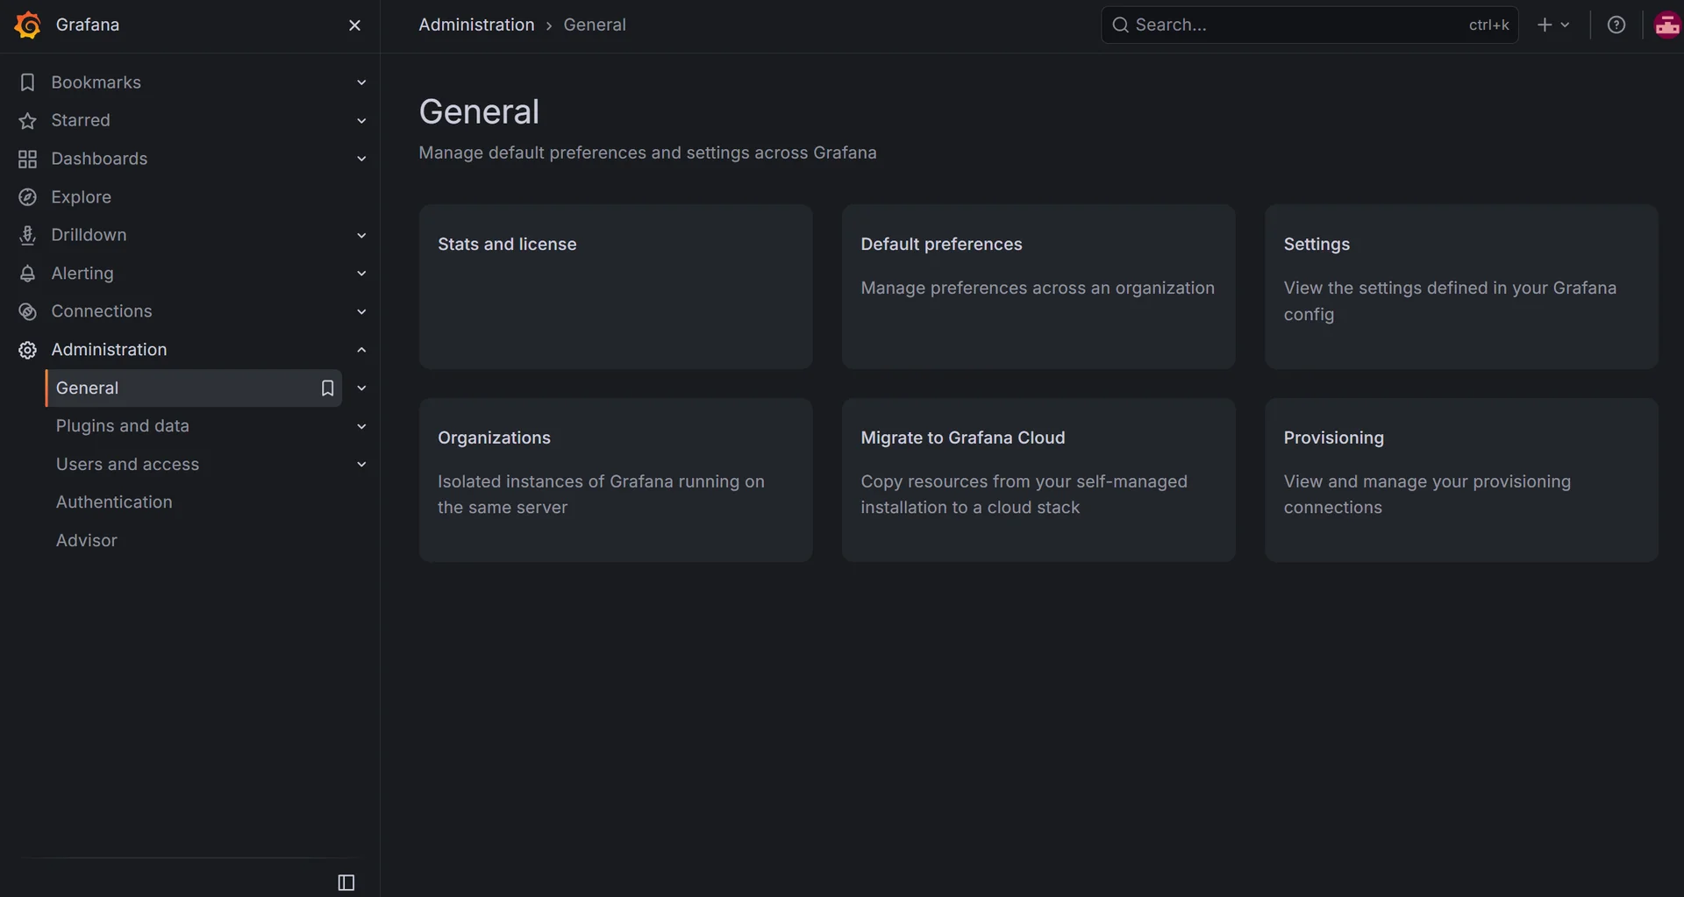
Task: Select Users and access in the sidebar
Action: pyautogui.click(x=127, y=464)
